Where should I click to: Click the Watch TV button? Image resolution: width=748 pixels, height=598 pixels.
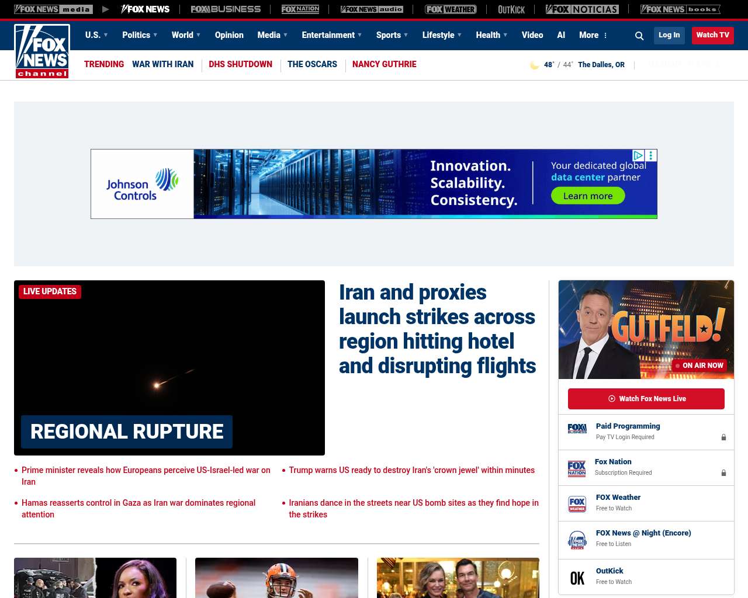713,35
